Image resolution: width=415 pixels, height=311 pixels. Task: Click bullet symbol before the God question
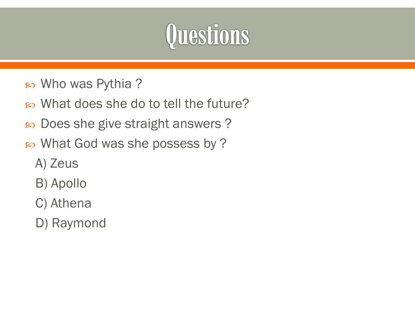(x=30, y=145)
